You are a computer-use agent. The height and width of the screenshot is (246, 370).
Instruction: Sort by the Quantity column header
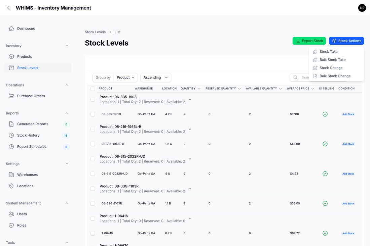point(190,89)
